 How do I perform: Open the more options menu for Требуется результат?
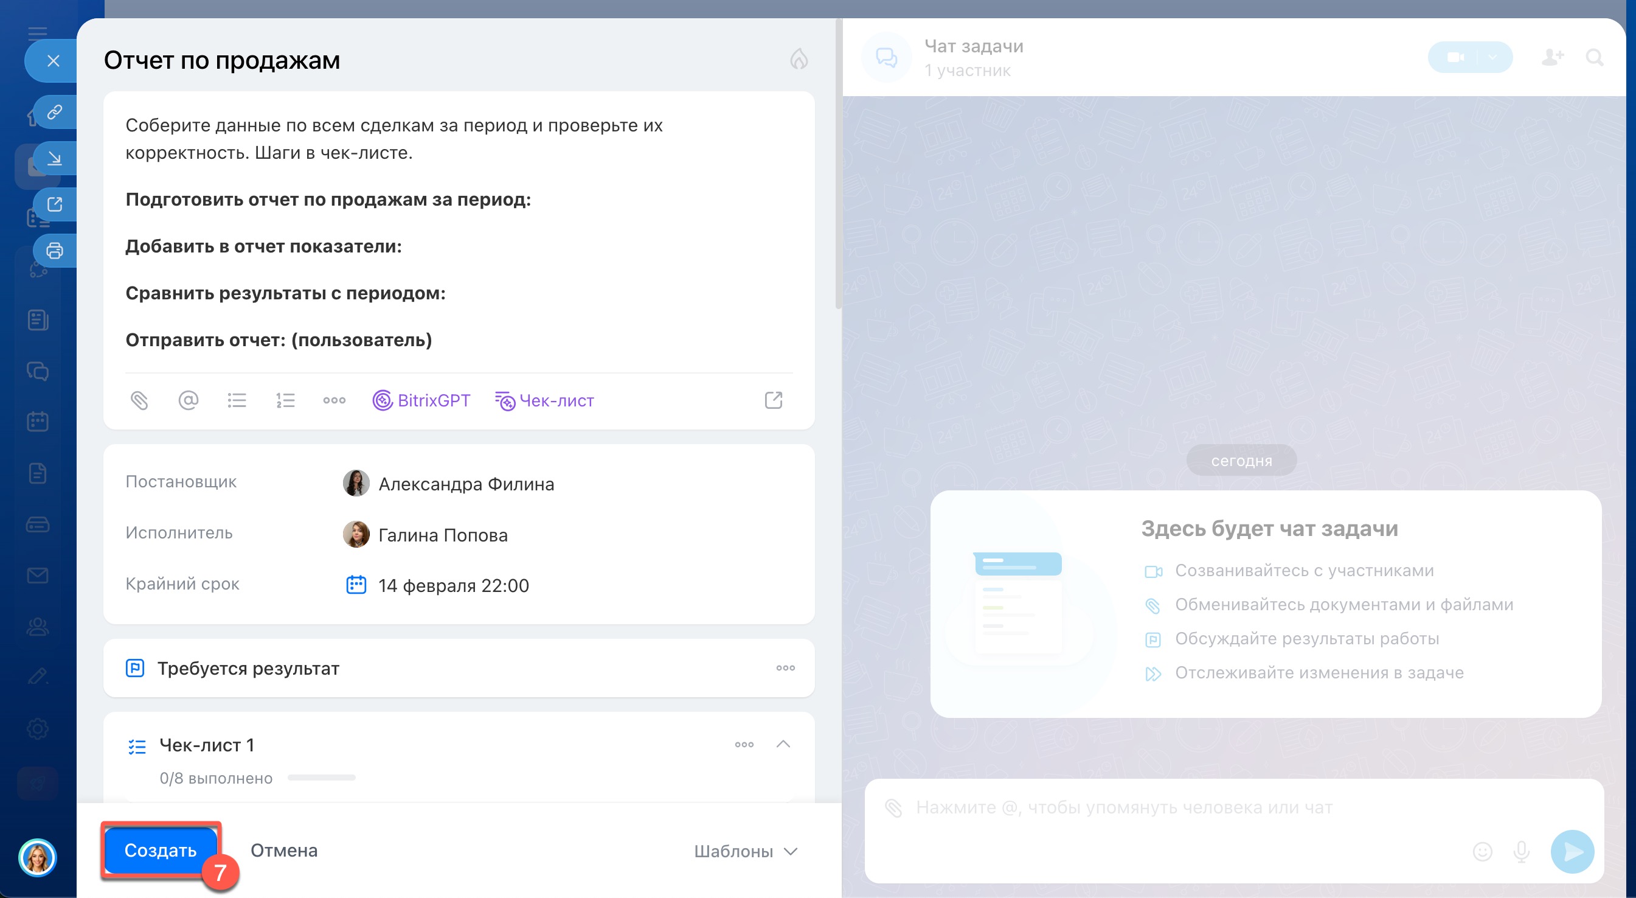coord(785,668)
